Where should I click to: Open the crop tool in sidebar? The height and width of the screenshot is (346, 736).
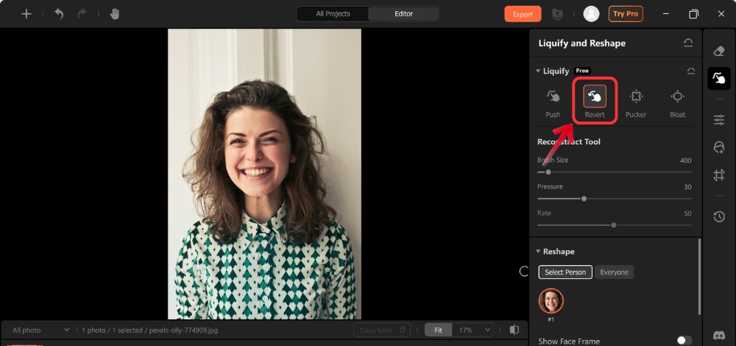tap(719, 174)
